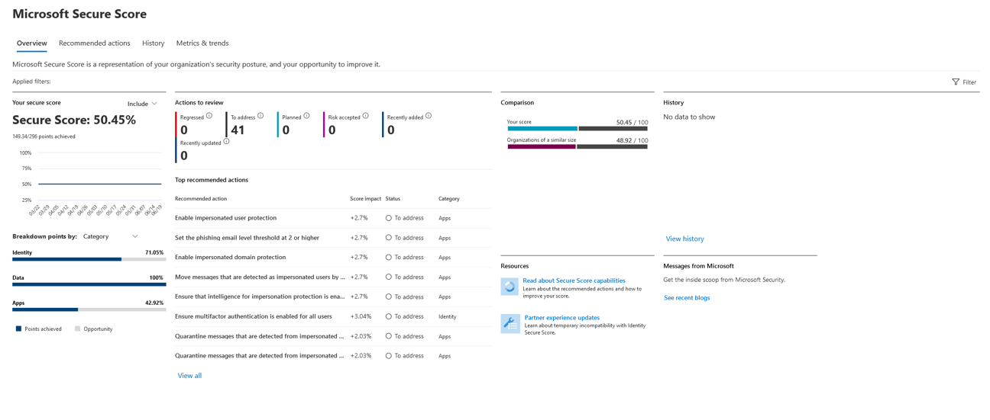Screen dimensions: 990x420
Task: Click the Your score comparison bar
Action: coord(577,129)
